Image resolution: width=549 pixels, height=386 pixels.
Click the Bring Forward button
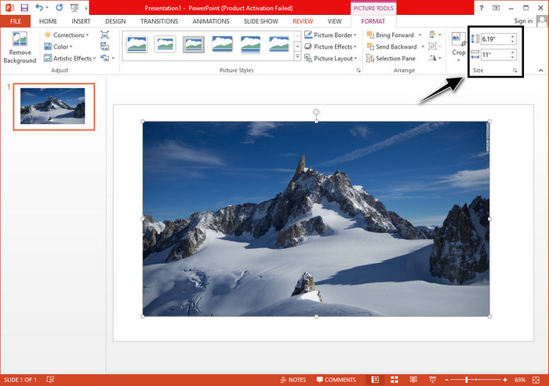(x=390, y=35)
